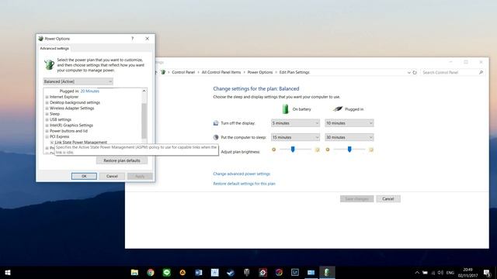Select the Advanced settings tab
Screen dimensions: 497x279
point(54,48)
